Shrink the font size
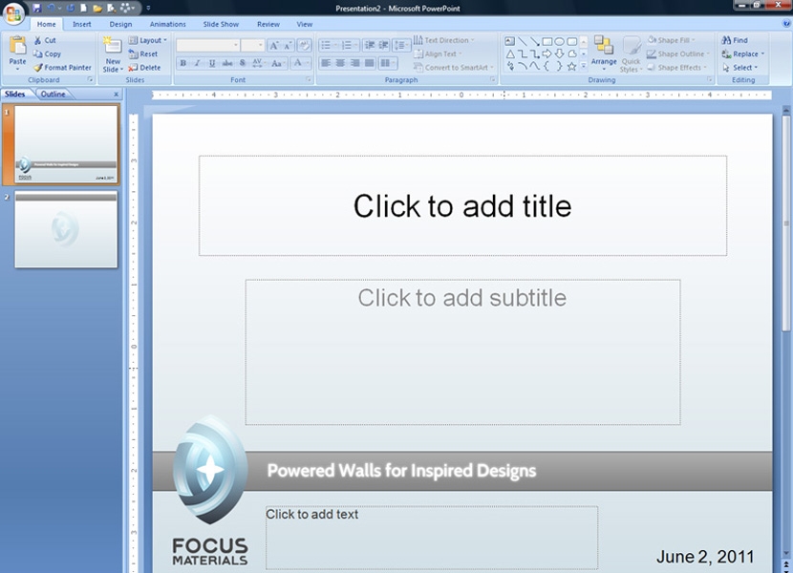793x573 pixels. coord(288,46)
